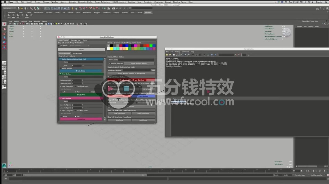Select the arrow Select tool in toolbox

point(4,24)
